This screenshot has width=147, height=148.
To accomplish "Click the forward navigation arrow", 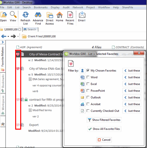I will click(x=13, y=36).
